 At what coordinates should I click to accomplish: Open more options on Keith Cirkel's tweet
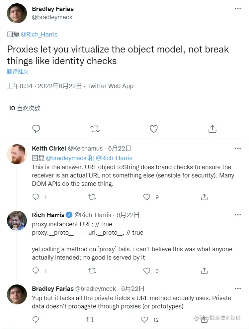click(238, 149)
